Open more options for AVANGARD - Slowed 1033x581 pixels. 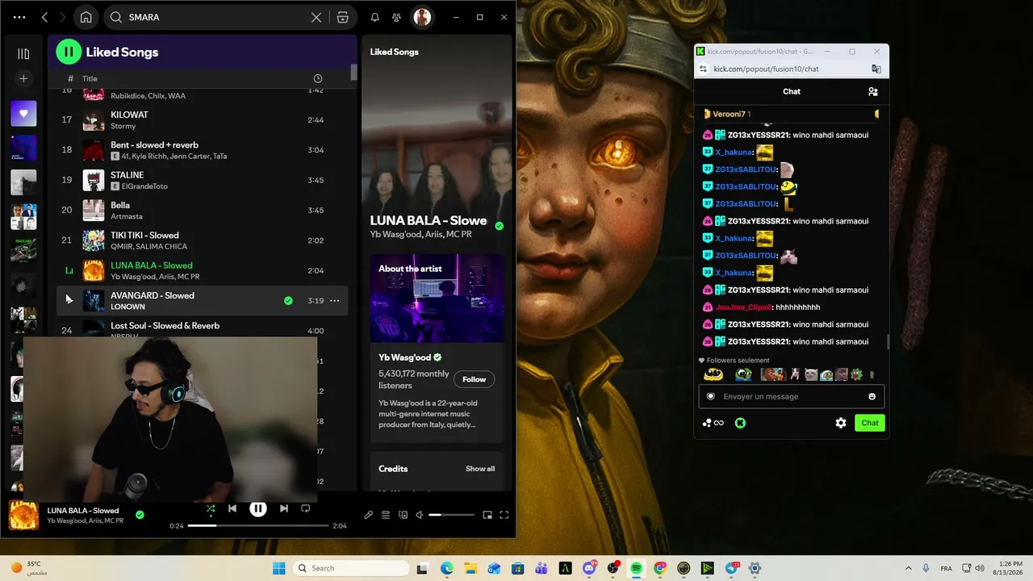(334, 301)
